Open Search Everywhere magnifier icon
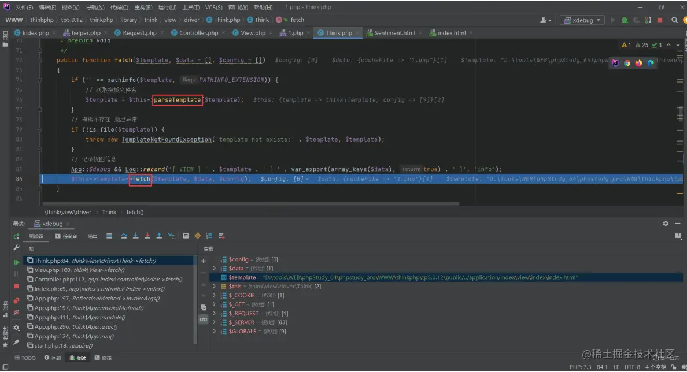The width and height of the screenshot is (687, 372). (x=674, y=20)
